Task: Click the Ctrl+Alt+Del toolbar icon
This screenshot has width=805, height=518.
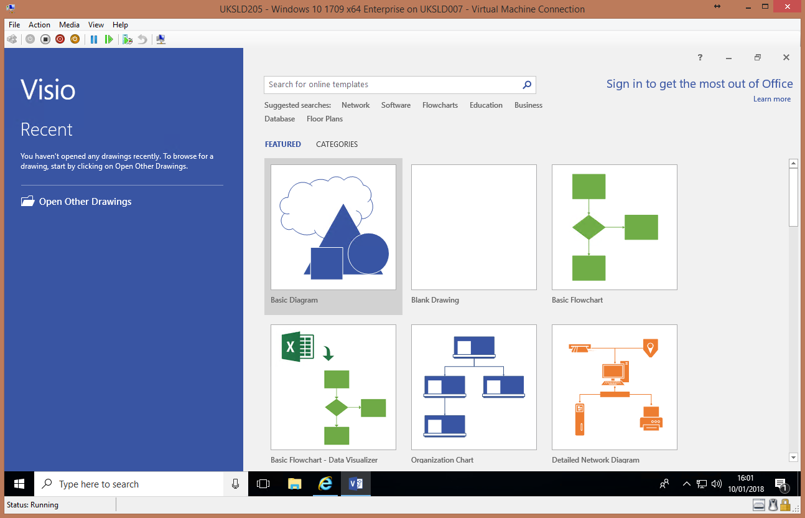Action: 12,39
